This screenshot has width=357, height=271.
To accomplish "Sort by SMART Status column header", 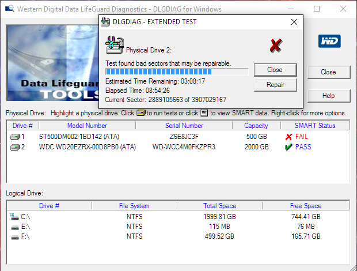I will [315, 126].
